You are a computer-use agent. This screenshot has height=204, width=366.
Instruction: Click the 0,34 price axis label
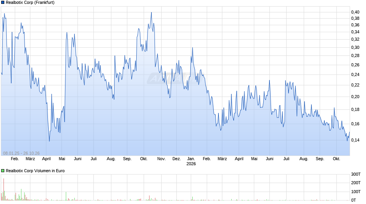click(x=355, y=32)
